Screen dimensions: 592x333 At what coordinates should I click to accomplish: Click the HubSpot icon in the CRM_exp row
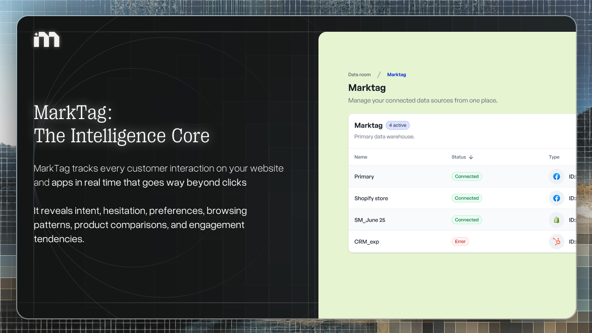tap(556, 242)
